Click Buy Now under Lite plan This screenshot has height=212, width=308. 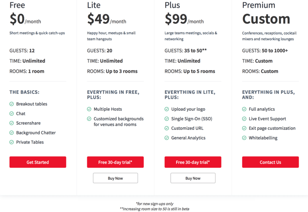pyautogui.click(x=115, y=178)
